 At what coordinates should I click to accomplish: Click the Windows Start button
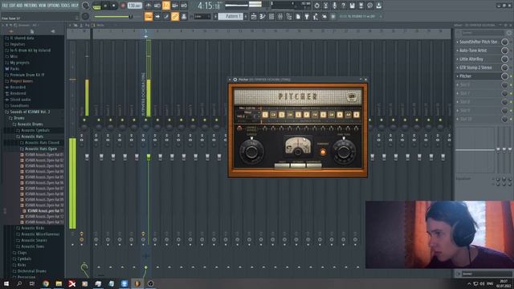coord(6,283)
